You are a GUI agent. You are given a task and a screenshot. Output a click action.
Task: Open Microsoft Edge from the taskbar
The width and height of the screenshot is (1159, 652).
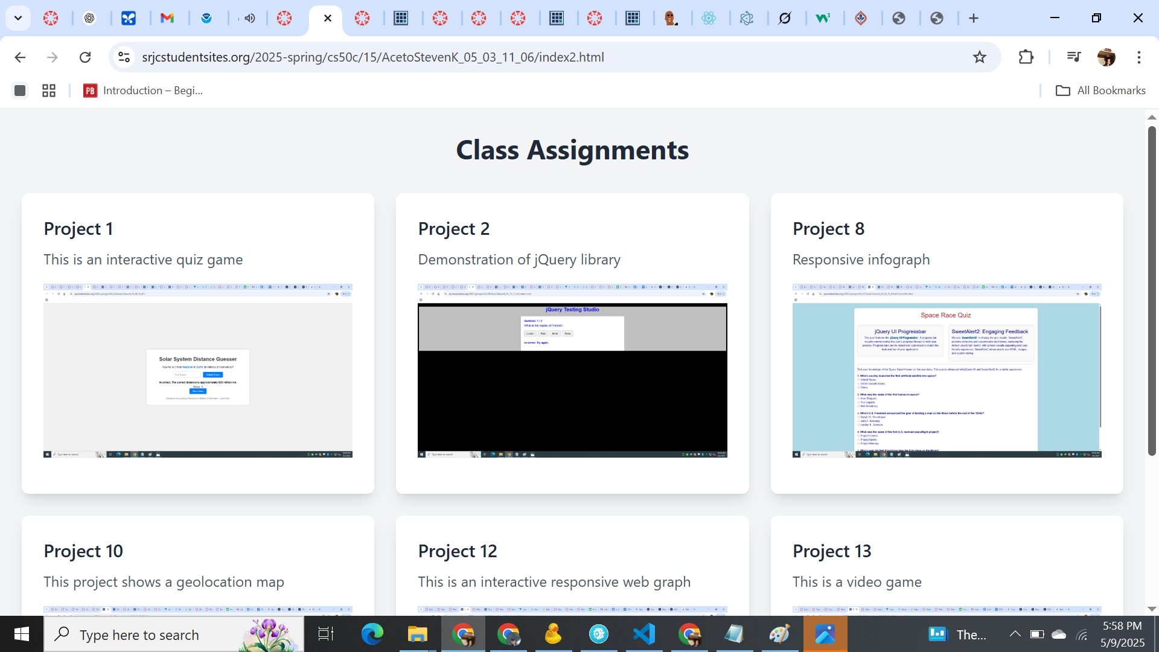pos(372,634)
